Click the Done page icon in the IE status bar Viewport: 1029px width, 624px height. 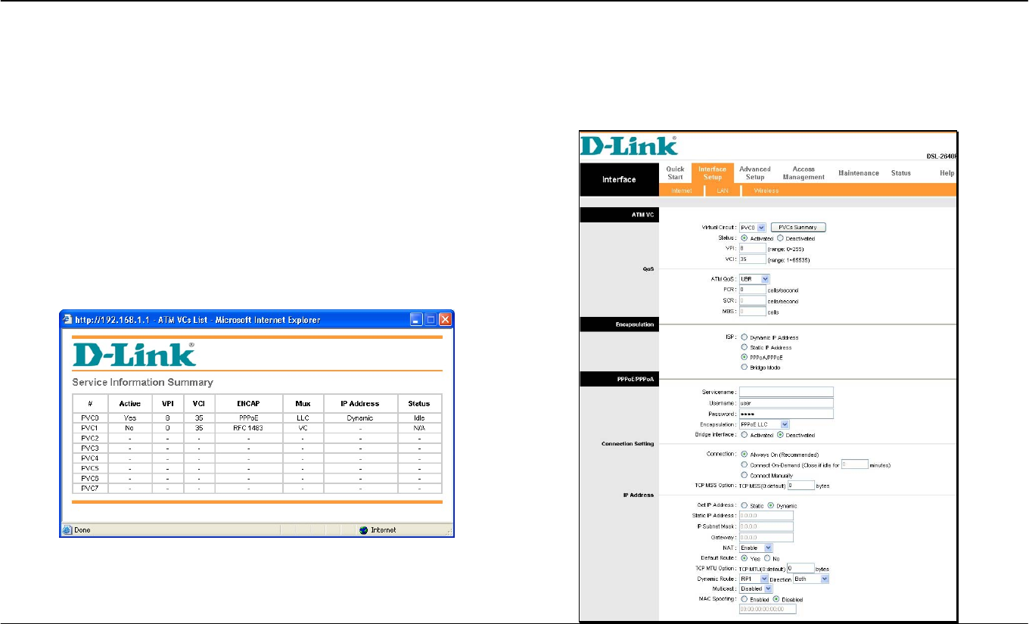coord(67,530)
